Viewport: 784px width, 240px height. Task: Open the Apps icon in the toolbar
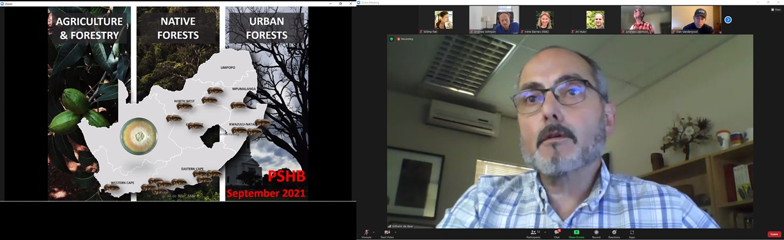pos(632,233)
